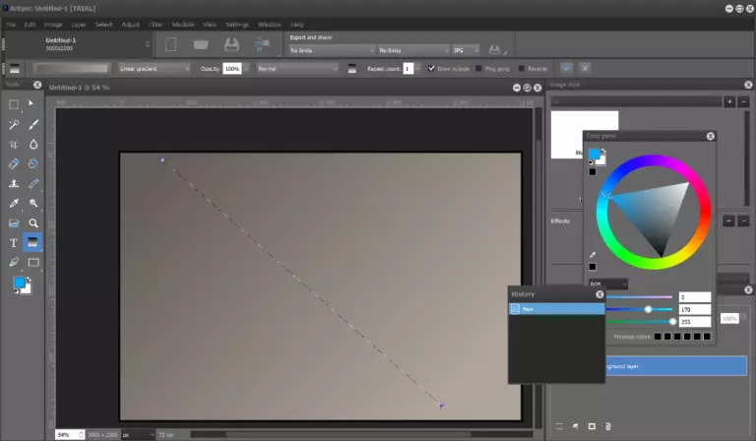The image size is (756, 441).
Task: Open first No limits dropdown
Action: [332, 50]
